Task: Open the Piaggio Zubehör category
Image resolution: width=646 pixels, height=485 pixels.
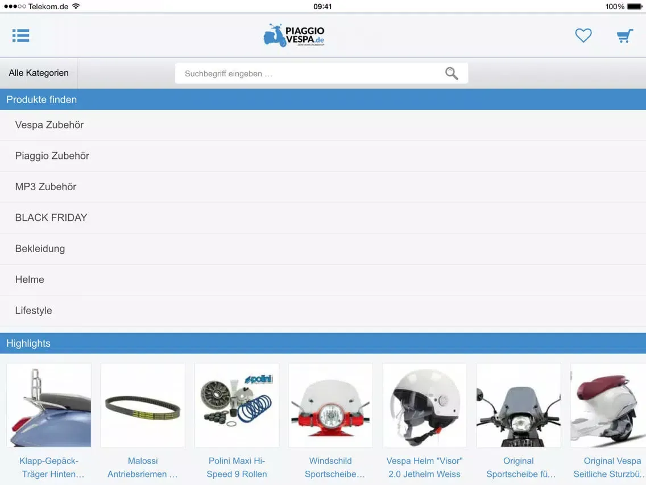Action: pos(323,156)
